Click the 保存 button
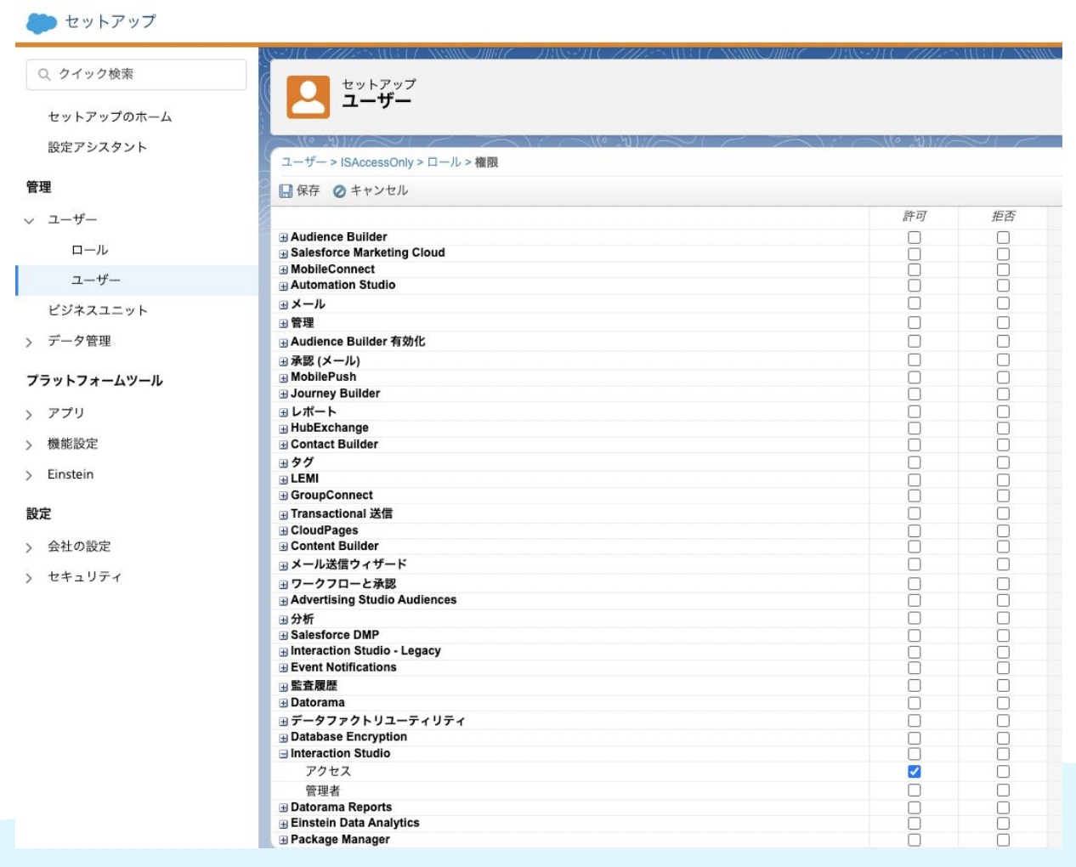Image resolution: width=1076 pixels, height=867 pixels. point(300,190)
